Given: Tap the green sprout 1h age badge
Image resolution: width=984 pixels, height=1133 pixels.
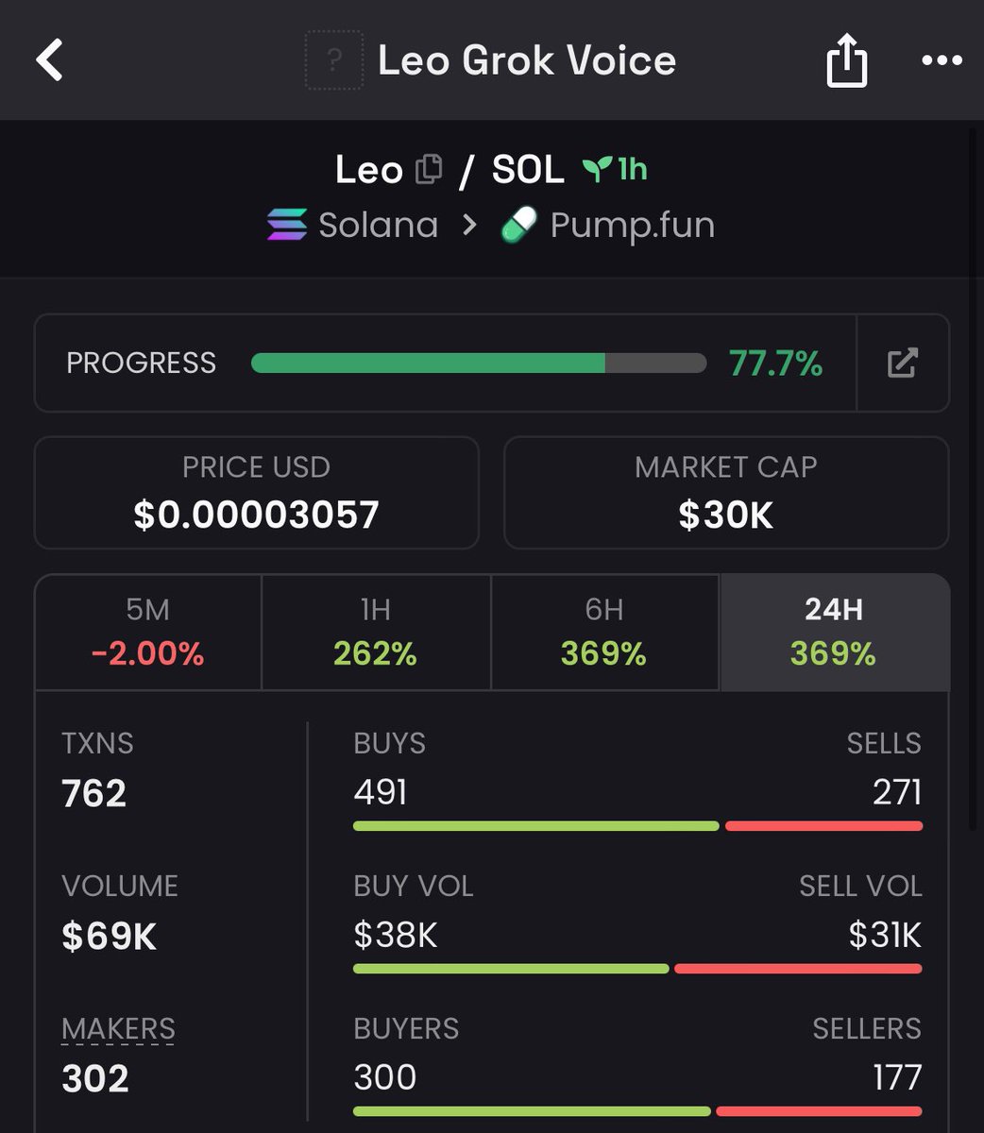Looking at the screenshot, I should [x=615, y=169].
